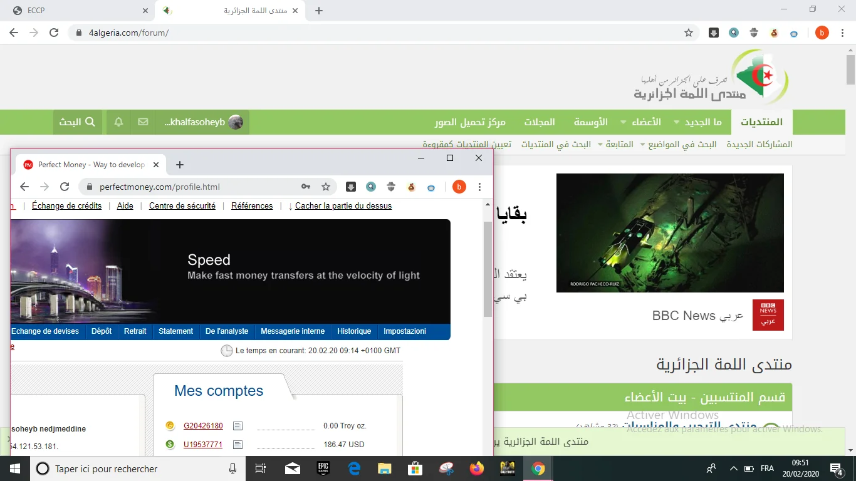Click the key icon in the Perfect Money address bar
Viewport: 856px width, 481px height.
click(x=306, y=187)
